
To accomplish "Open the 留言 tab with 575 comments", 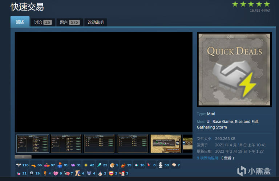I will click(69, 22).
